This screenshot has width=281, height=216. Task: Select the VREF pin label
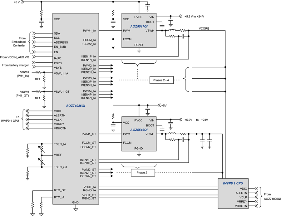tap(57, 155)
